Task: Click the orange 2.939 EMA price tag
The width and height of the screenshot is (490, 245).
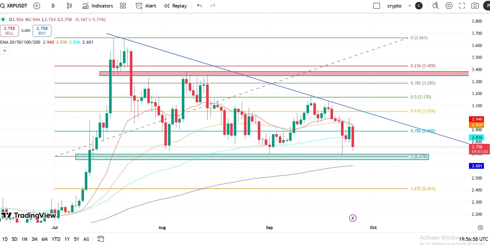Action: [477, 125]
